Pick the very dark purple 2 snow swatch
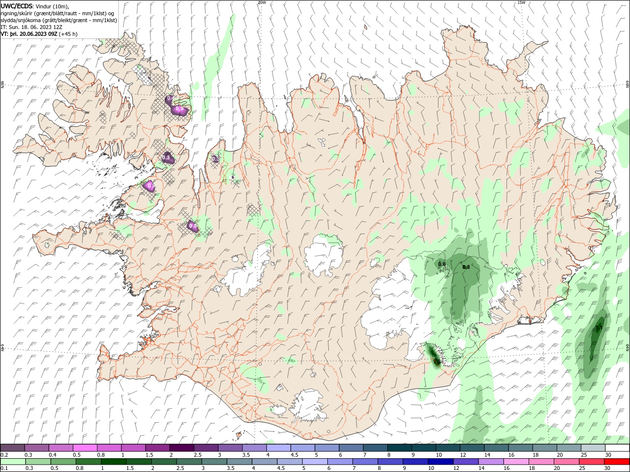 181,448
